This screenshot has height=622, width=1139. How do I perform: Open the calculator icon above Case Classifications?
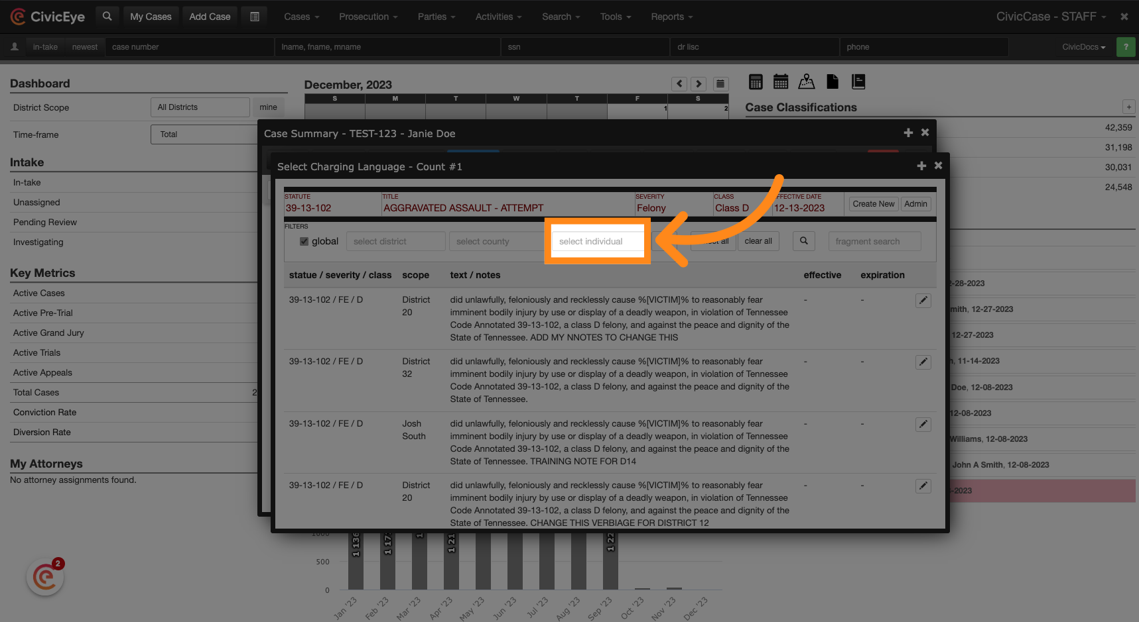(755, 82)
